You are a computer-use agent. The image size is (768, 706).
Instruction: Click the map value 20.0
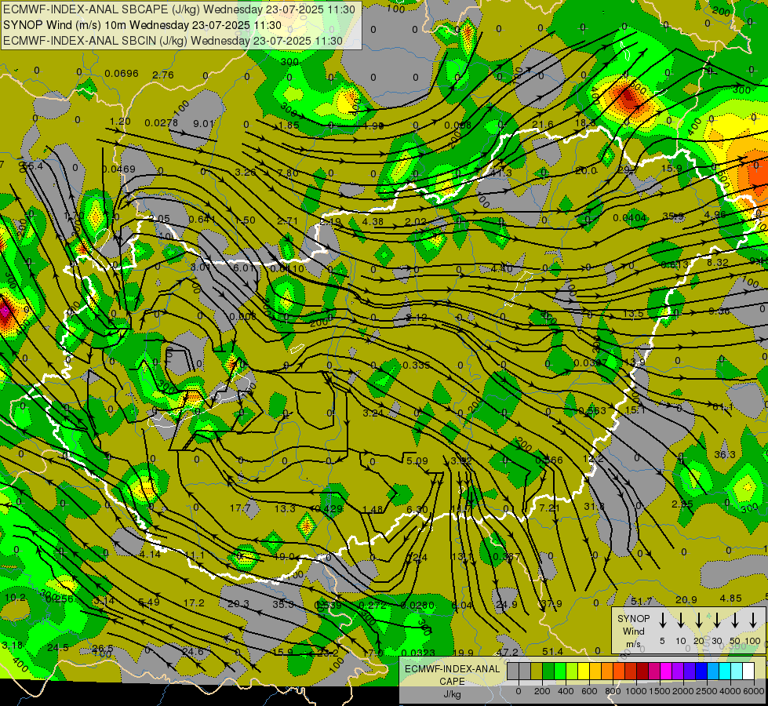tap(586, 170)
